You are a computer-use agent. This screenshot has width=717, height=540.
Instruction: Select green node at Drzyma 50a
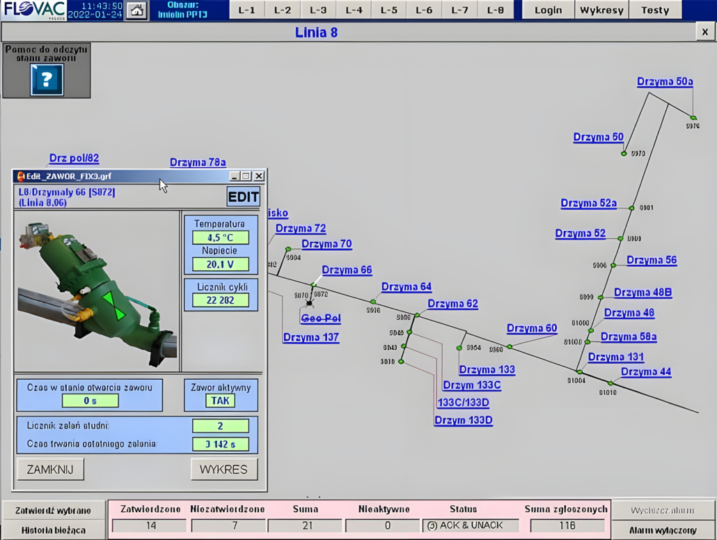(x=693, y=118)
